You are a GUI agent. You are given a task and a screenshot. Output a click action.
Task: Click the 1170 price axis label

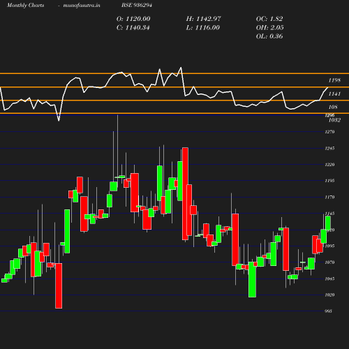(x=329, y=198)
